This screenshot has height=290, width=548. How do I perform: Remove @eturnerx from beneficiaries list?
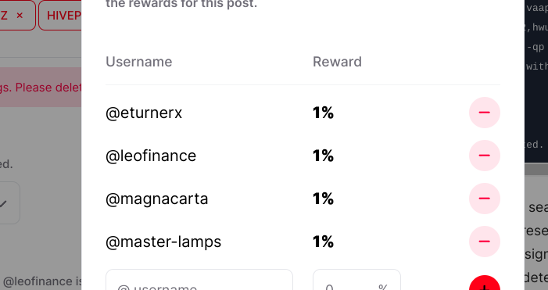485,113
